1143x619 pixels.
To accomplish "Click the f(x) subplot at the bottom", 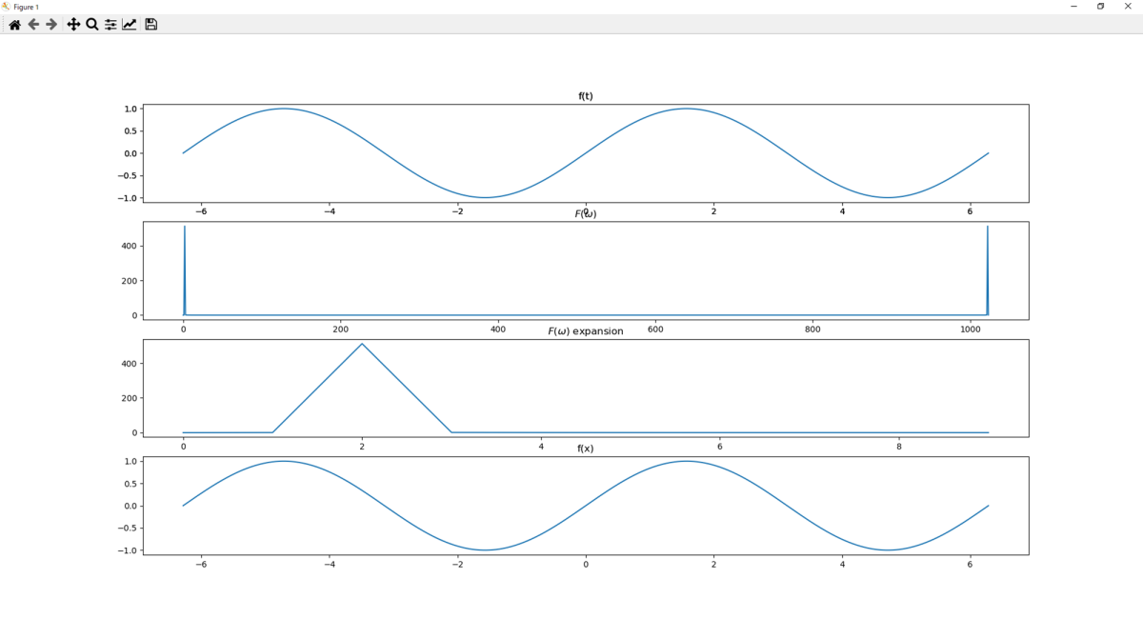I will coord(571,505).
